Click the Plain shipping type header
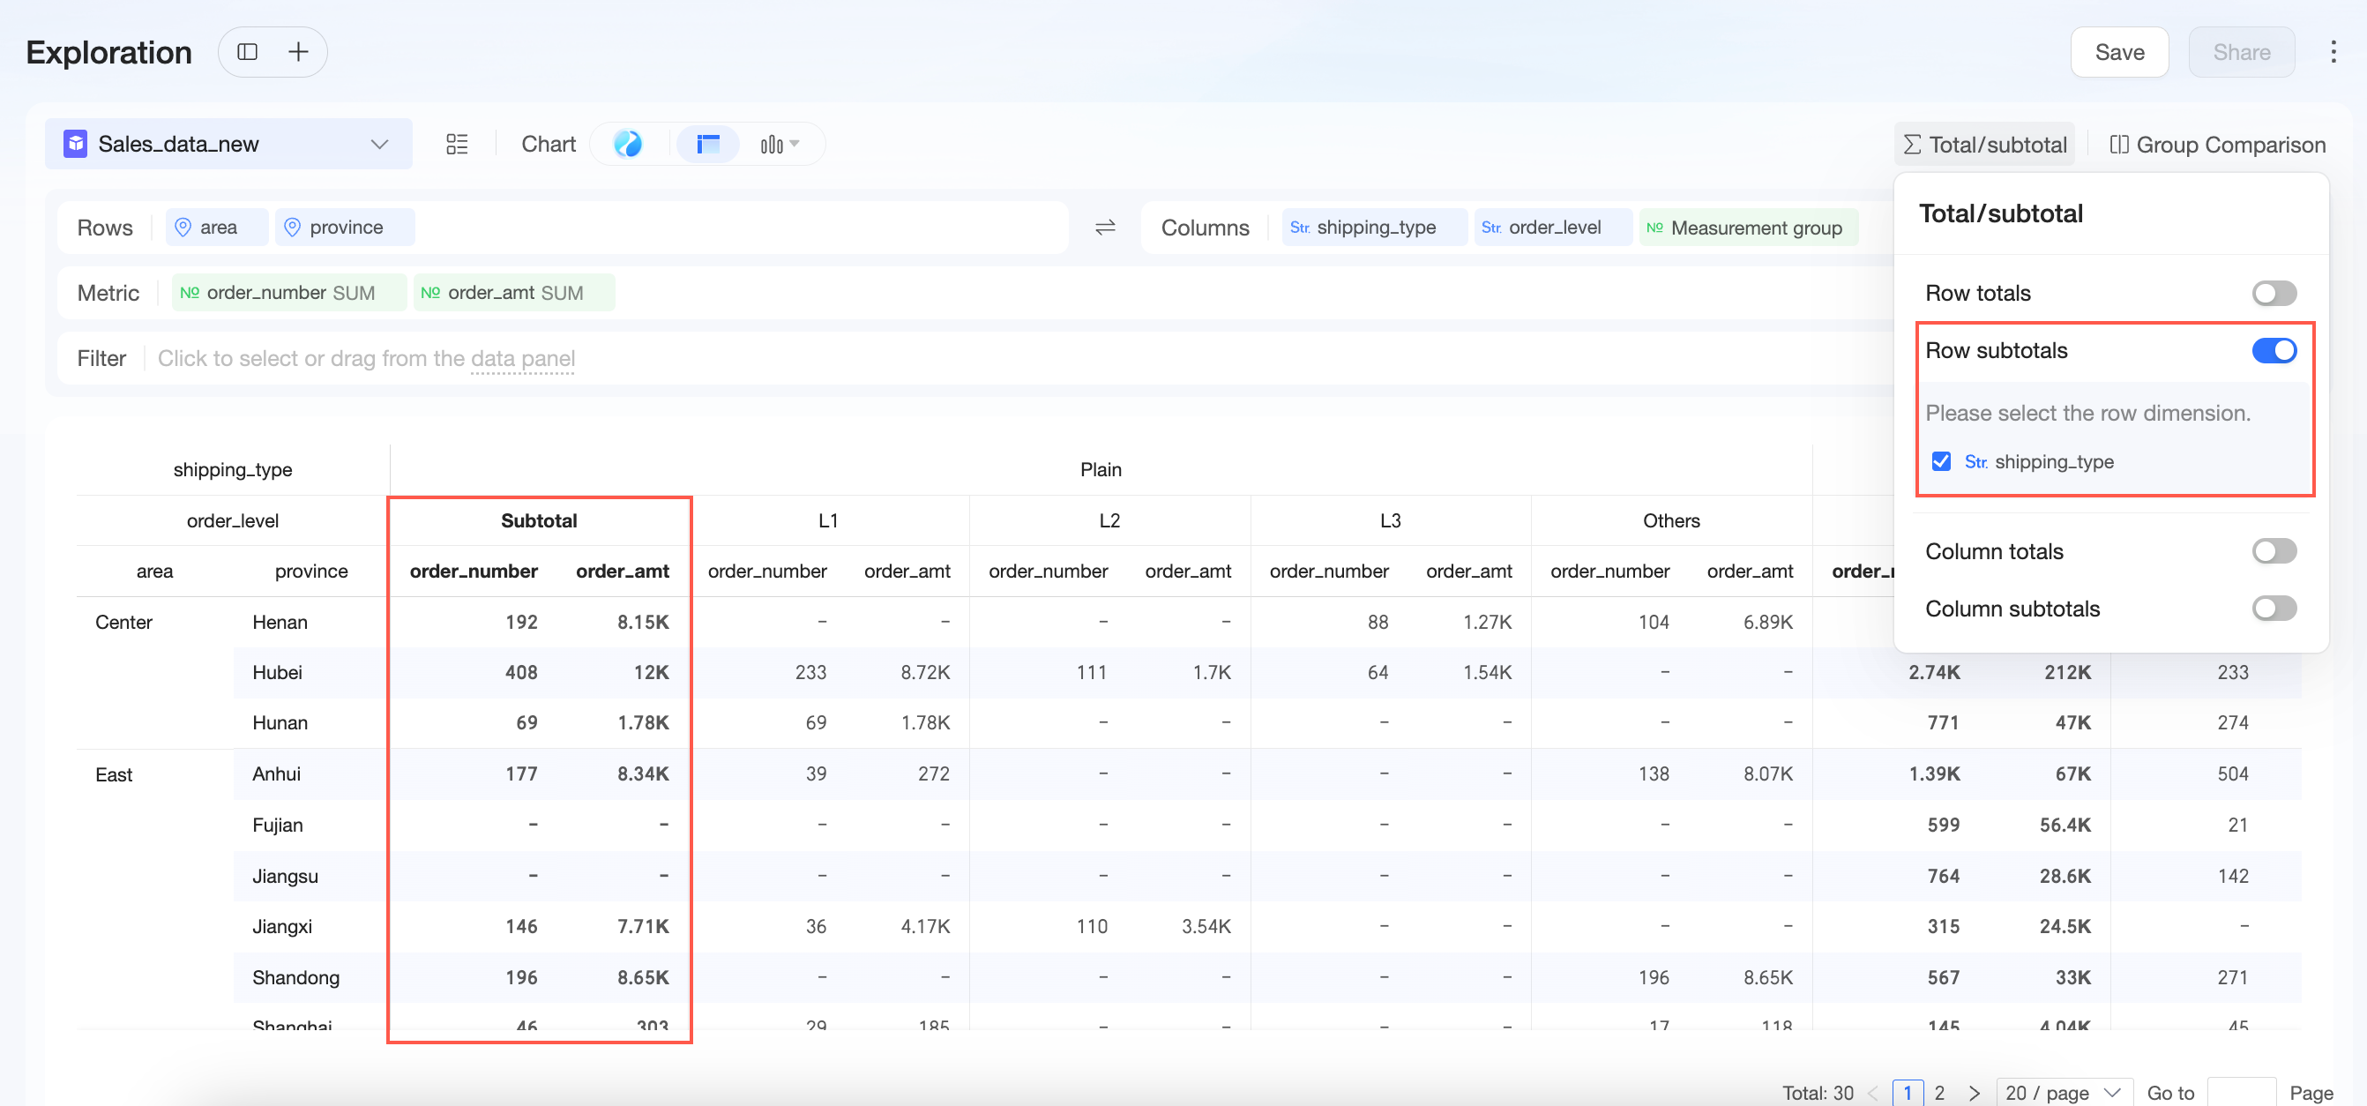Screen dimensions: 2367x1106 tap(1101, 469)
